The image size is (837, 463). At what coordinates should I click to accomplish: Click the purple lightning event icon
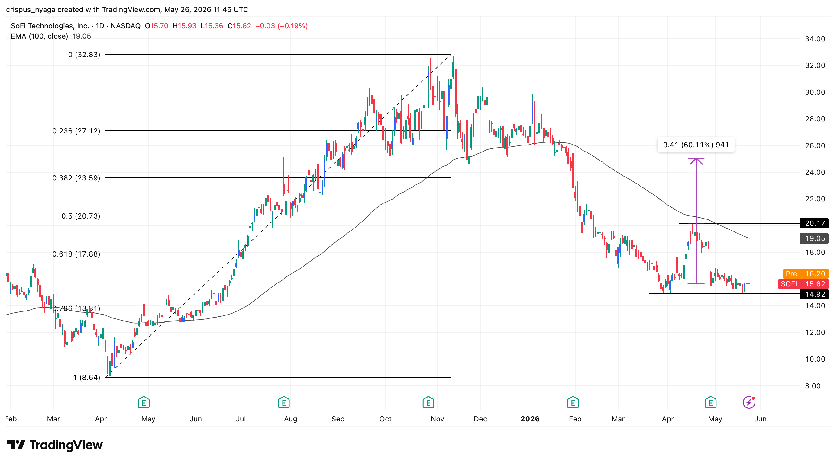pyautogui.click(x=749, y=402)
